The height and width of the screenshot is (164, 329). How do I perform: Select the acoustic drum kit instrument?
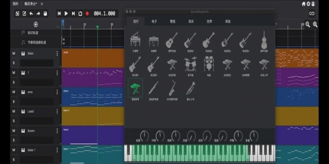pos(190,64)
